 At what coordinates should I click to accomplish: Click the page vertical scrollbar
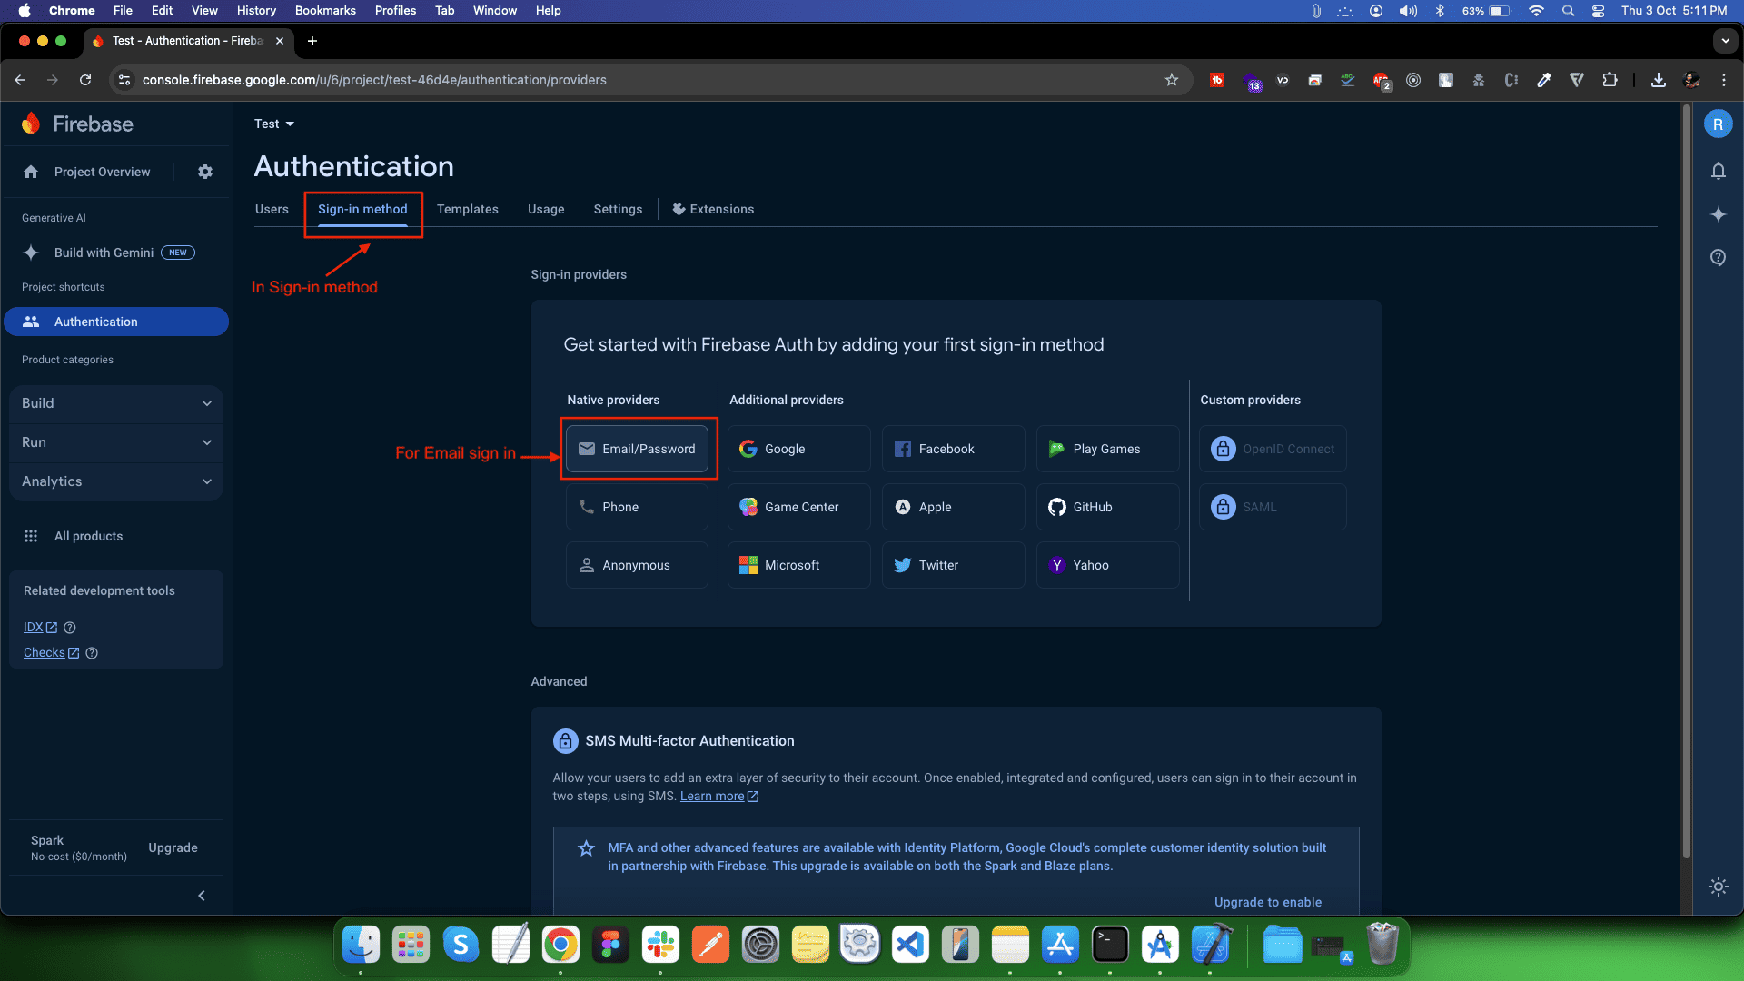1686,481
